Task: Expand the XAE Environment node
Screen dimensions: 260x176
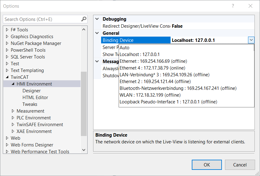Action: 13,131
